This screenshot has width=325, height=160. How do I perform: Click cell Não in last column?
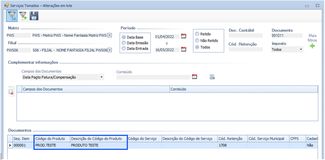click(311, 145)
